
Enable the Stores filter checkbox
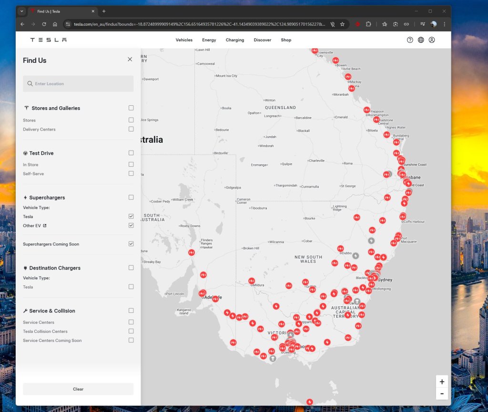[131, 120]
